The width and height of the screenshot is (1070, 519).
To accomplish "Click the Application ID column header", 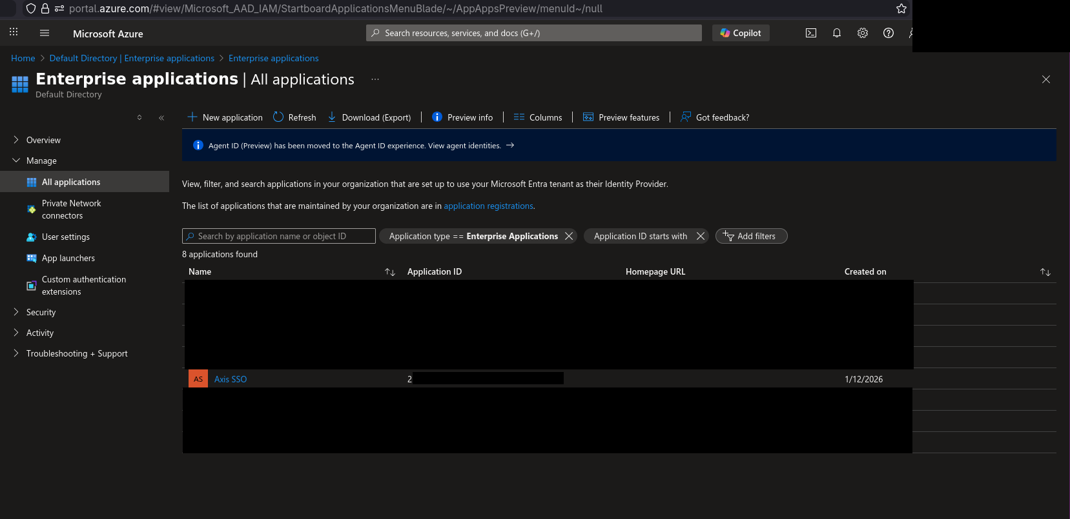I will click(435, 271).
